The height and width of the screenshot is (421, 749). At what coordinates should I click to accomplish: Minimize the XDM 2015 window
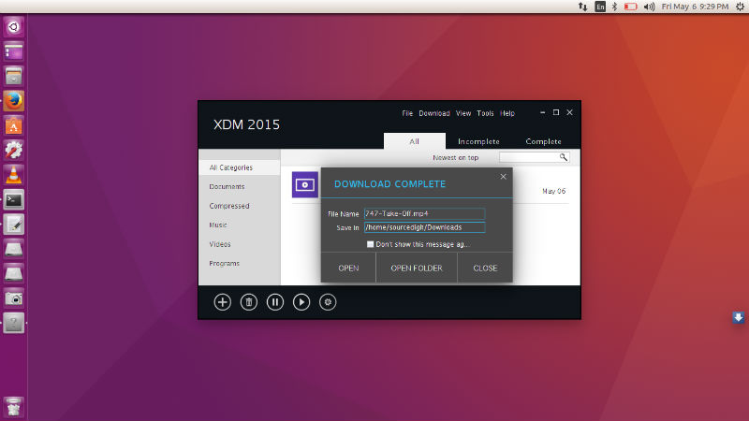point(543,112)
